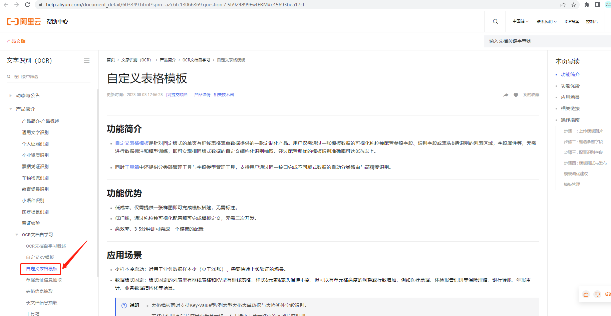The image size is (611, 316).
Task: Jump to 应用场景 in page guide
Action: tap(570, 97)
